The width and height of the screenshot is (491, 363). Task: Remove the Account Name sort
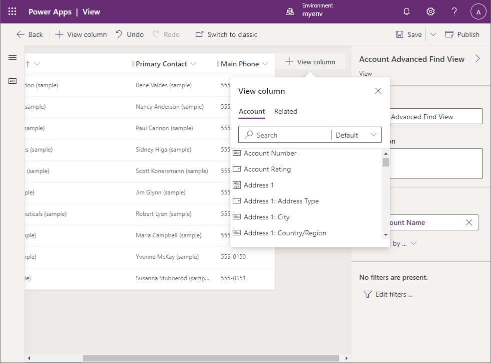(469, 222)
